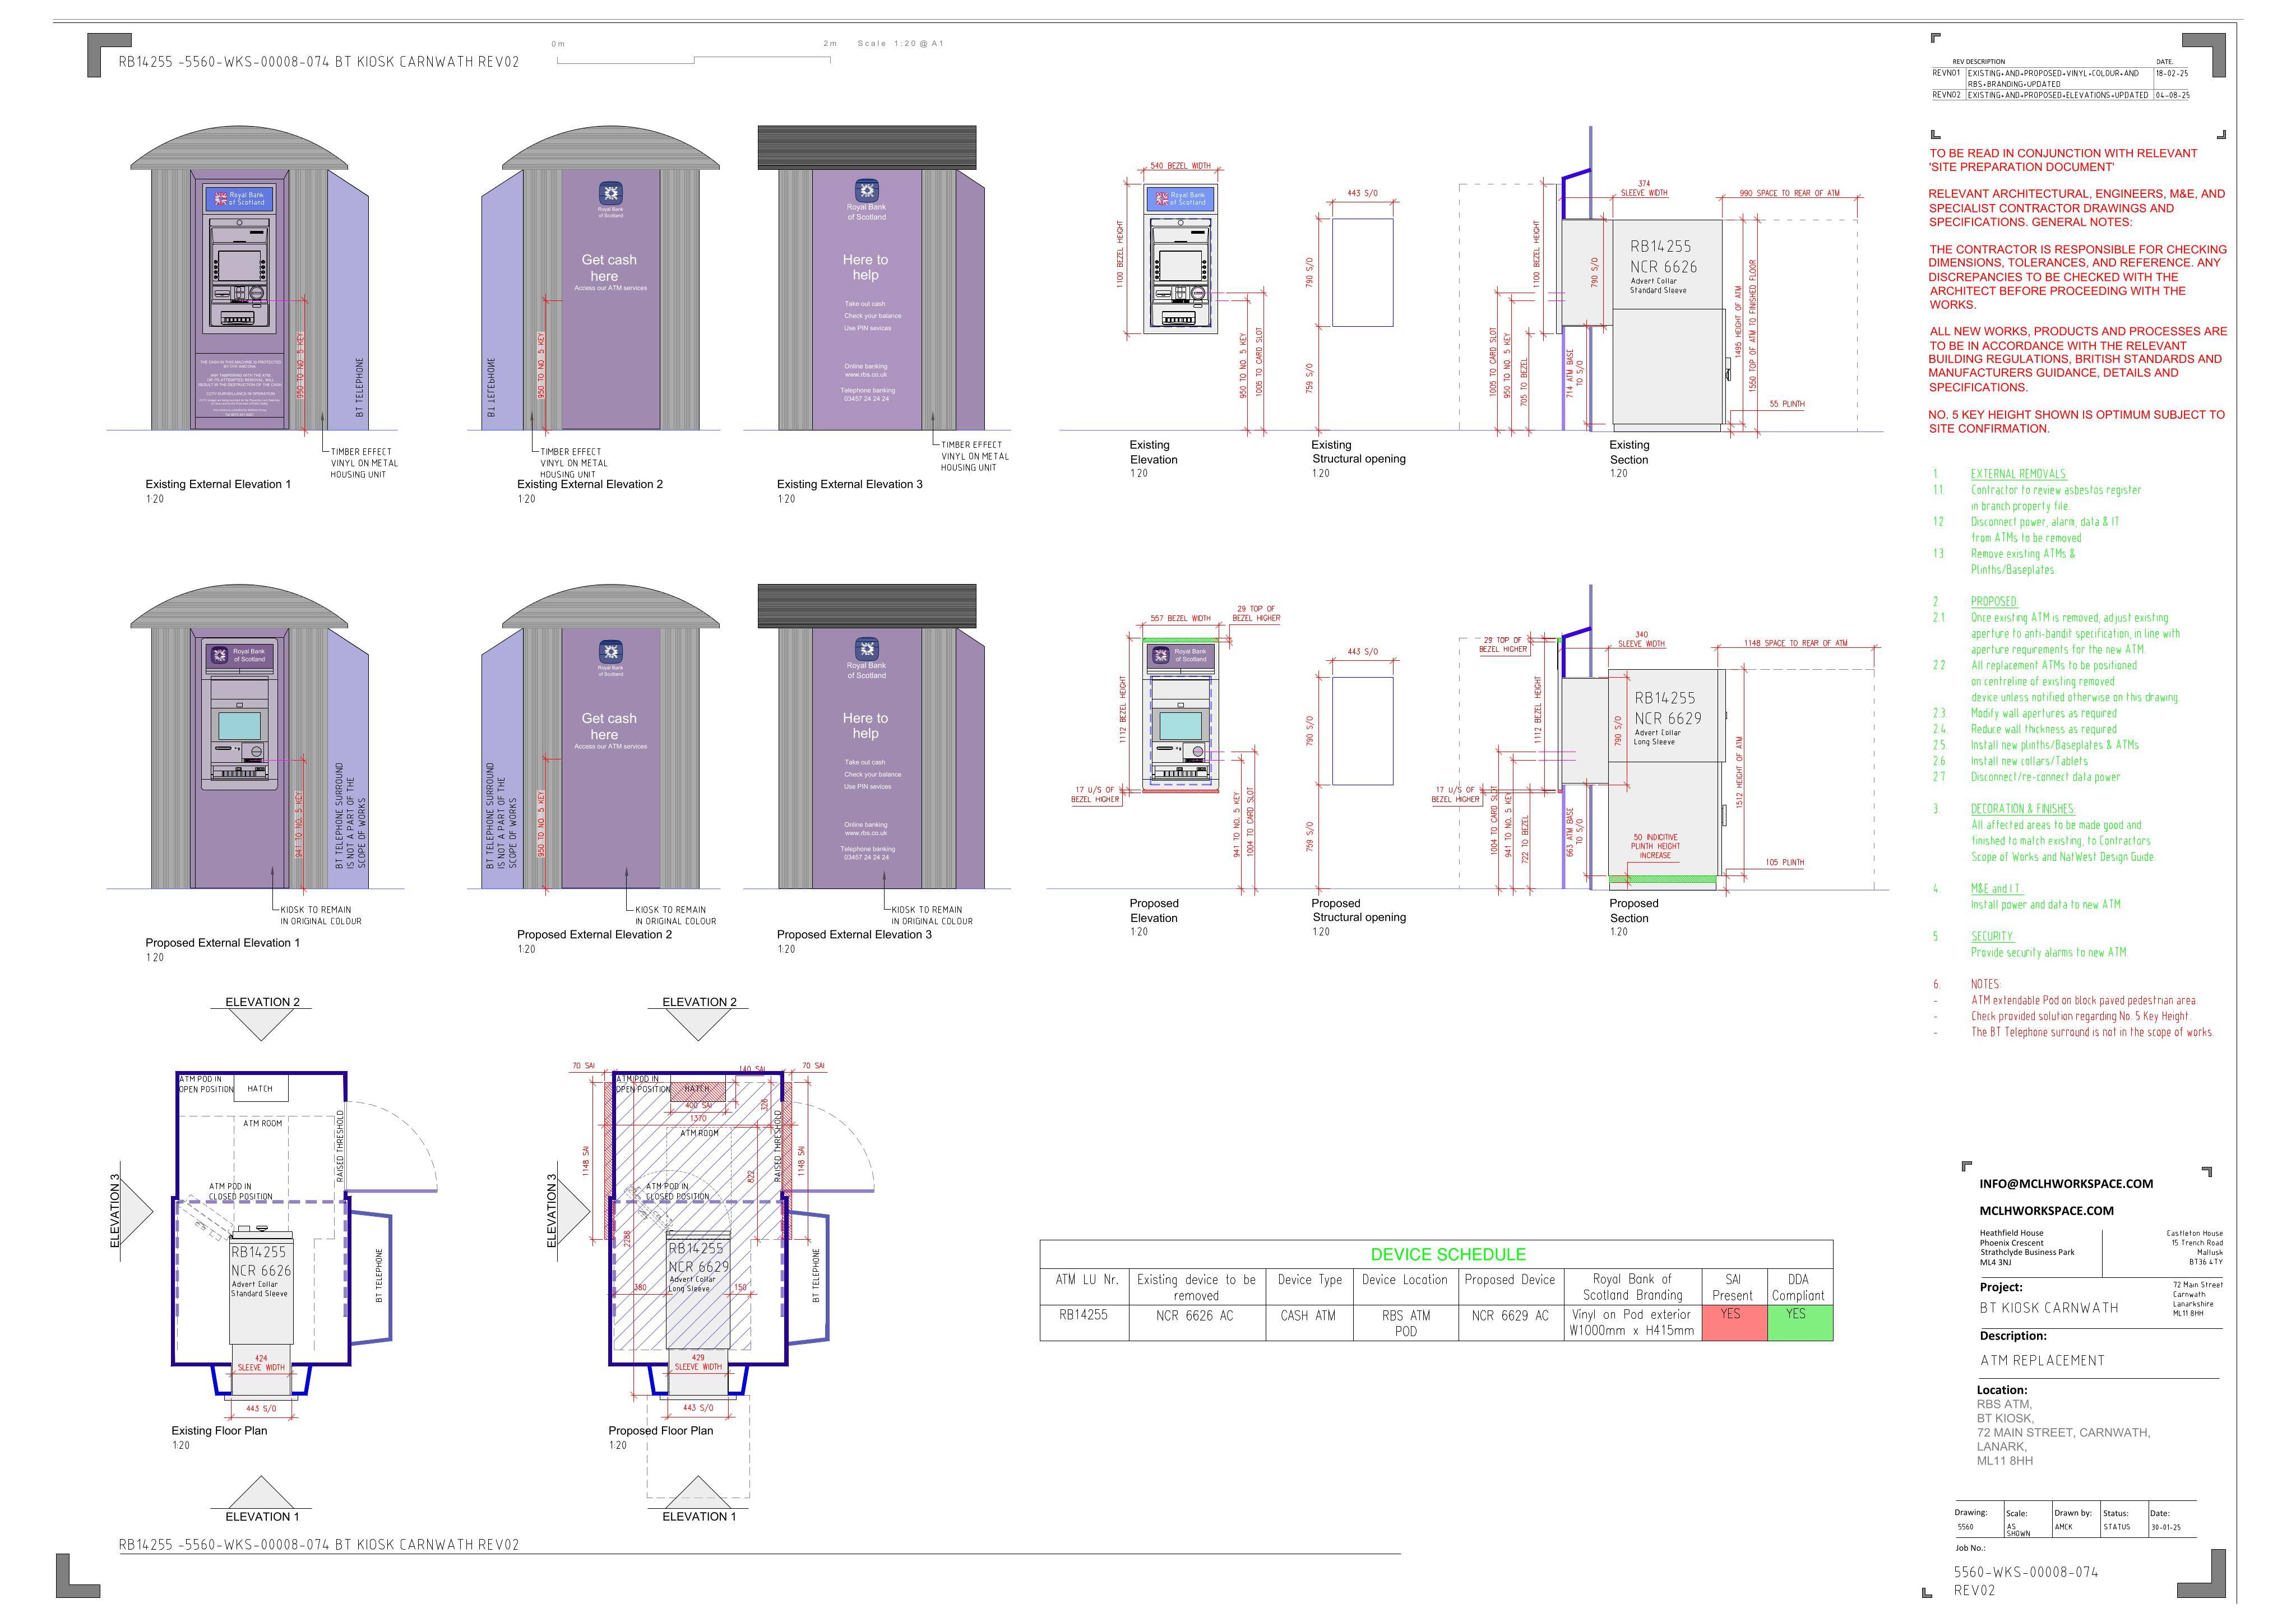Select the 'Existing External Elevation 3' caption
This screenshot has width=2296, height=1622.
[x=850, y=484]
